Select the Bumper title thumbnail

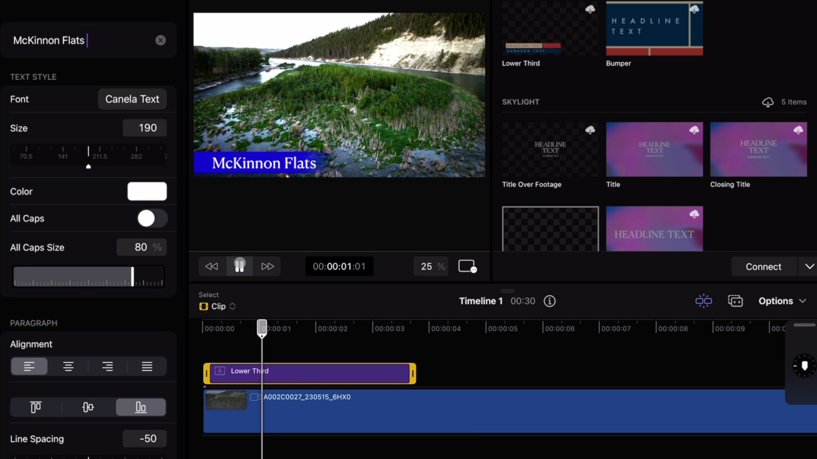(655, 28)
